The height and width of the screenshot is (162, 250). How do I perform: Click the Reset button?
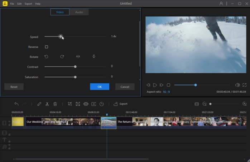coord(14,87)
